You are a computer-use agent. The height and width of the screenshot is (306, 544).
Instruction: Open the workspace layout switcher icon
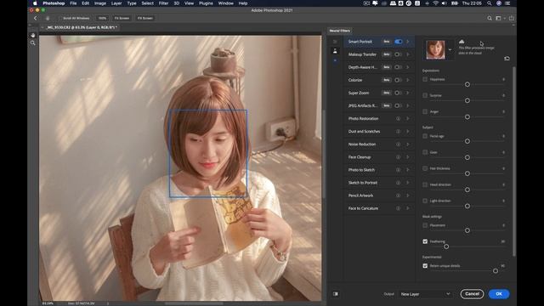498,18
